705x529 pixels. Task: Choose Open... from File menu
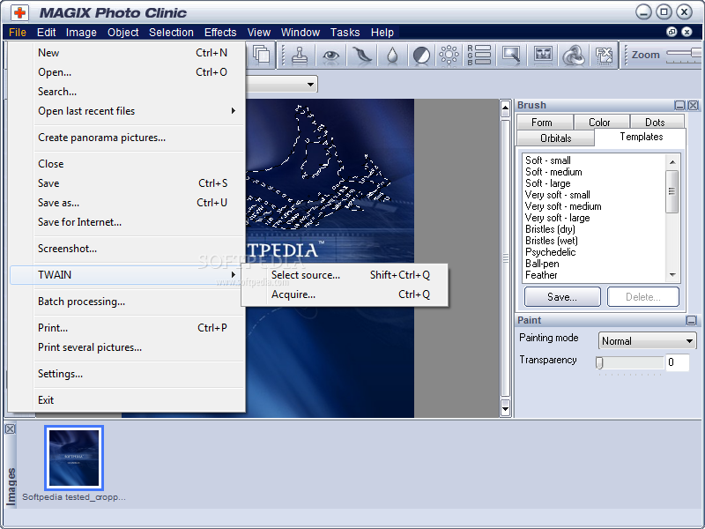127,72
